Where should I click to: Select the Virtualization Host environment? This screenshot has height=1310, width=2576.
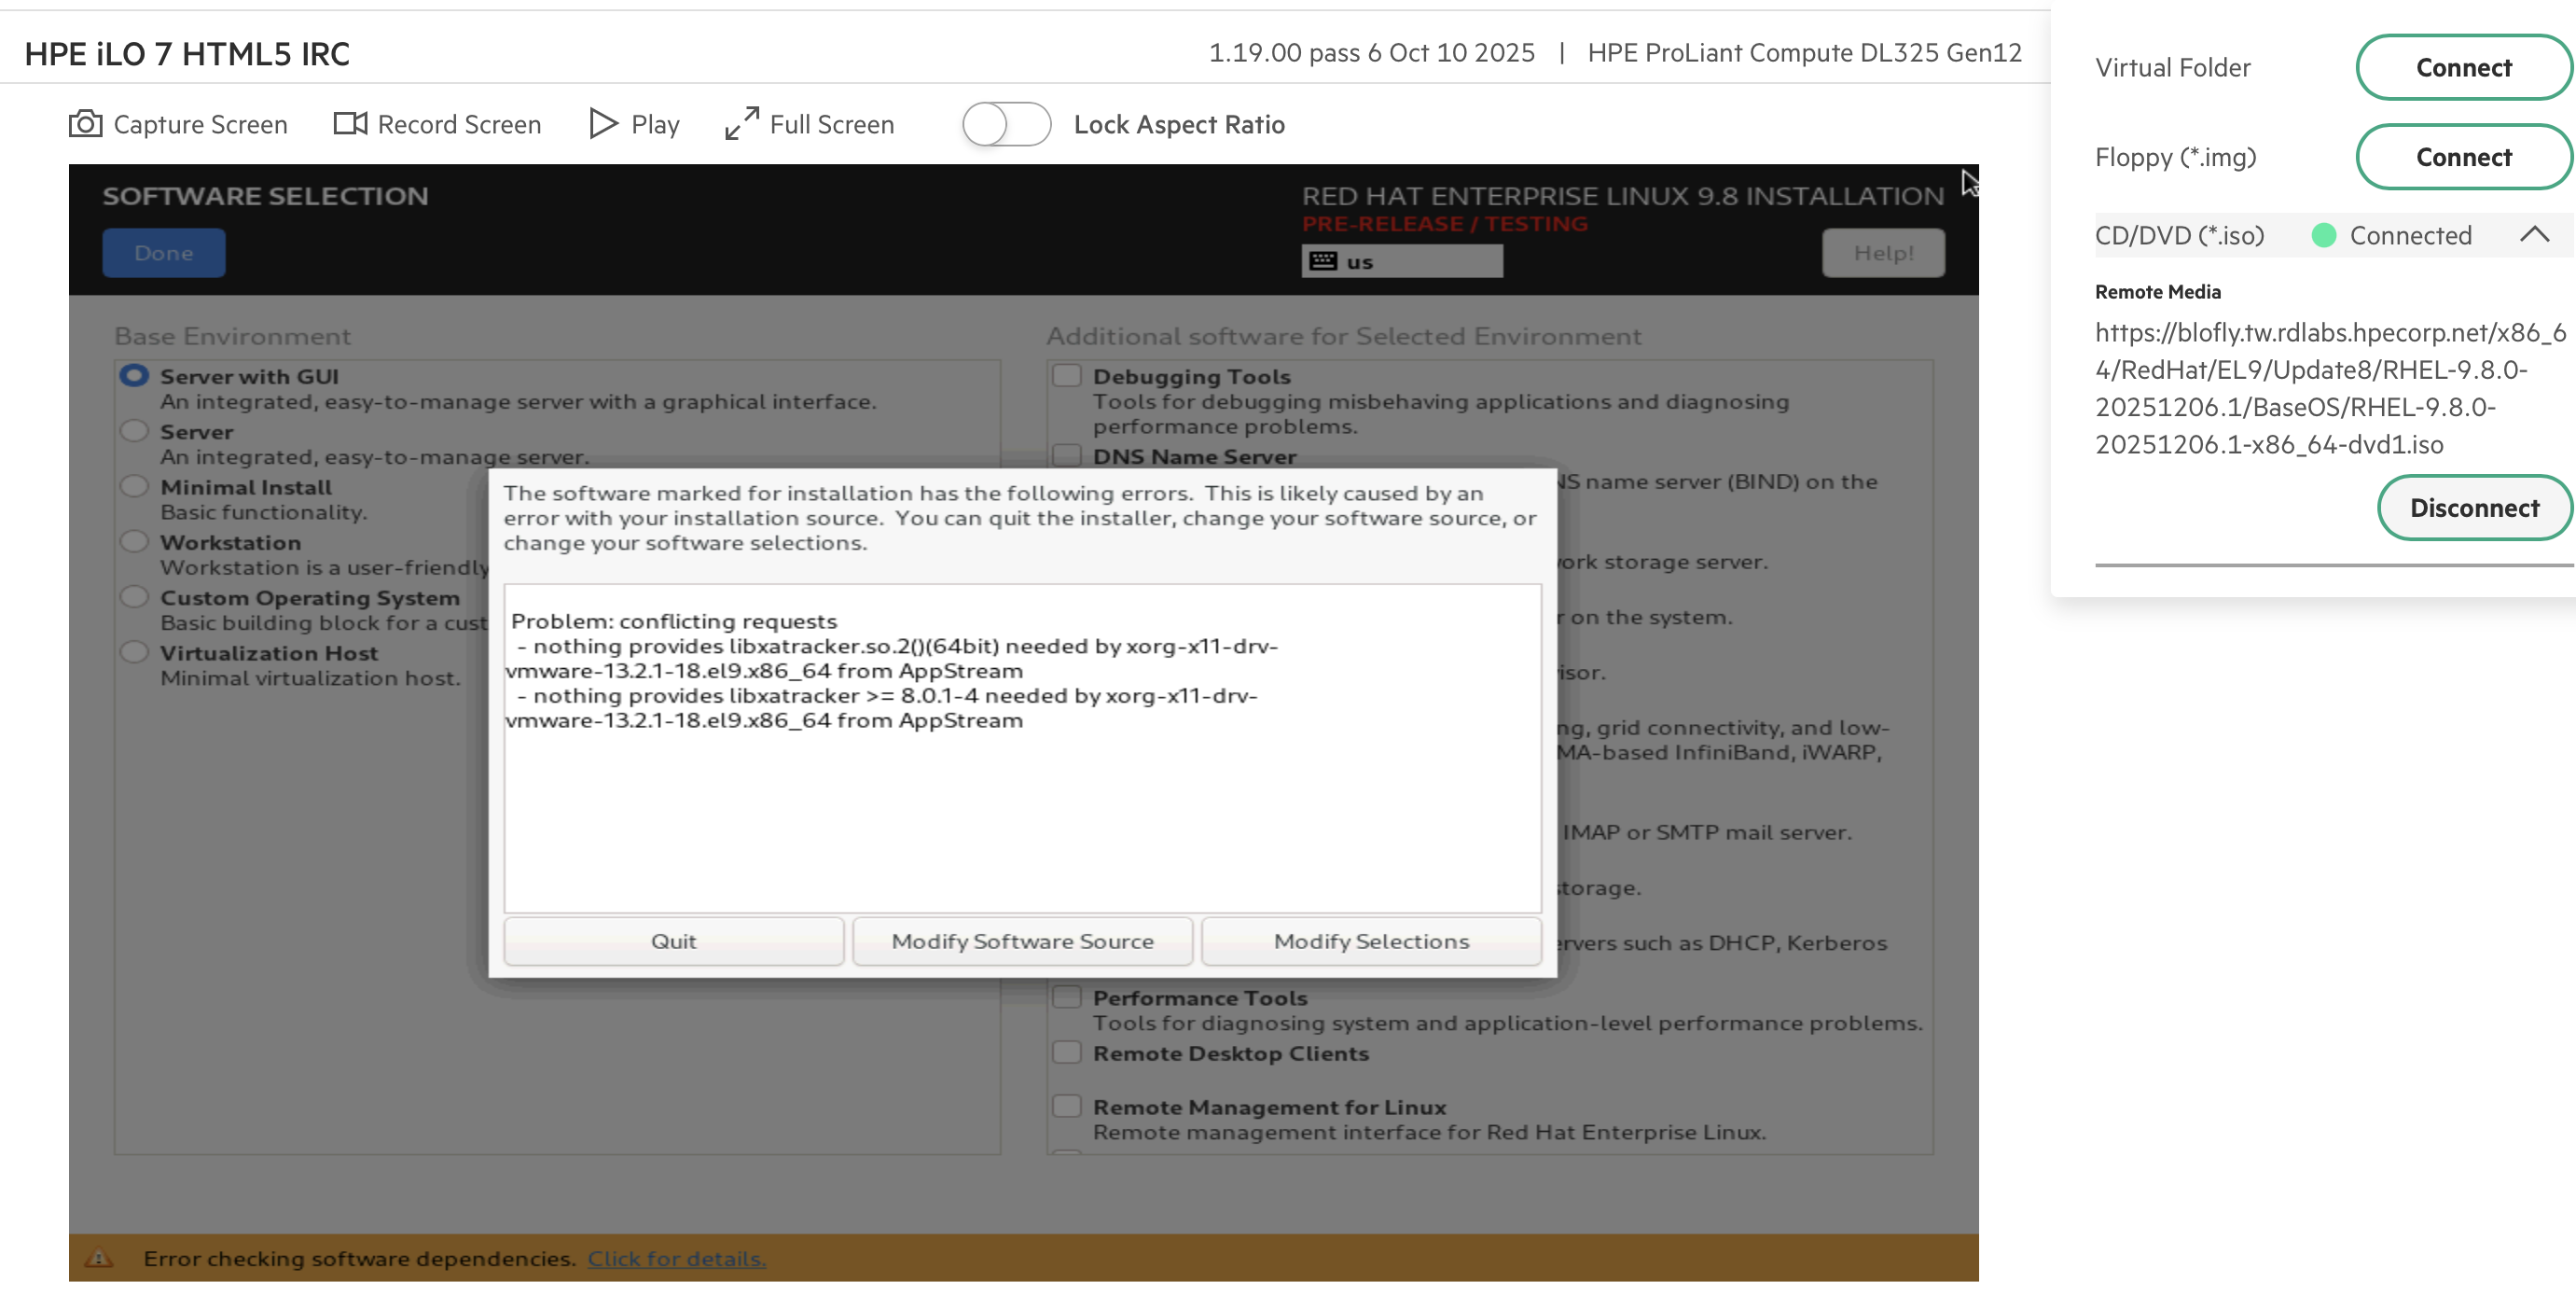[134, 652]
